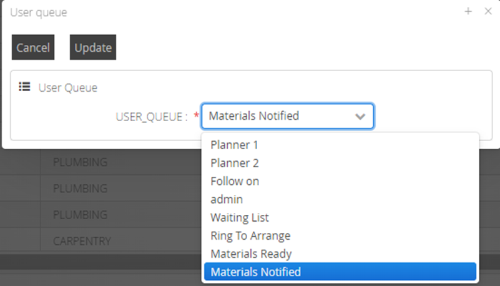
Task: Pick Materials Ready from the list
Action: (251, 254)
